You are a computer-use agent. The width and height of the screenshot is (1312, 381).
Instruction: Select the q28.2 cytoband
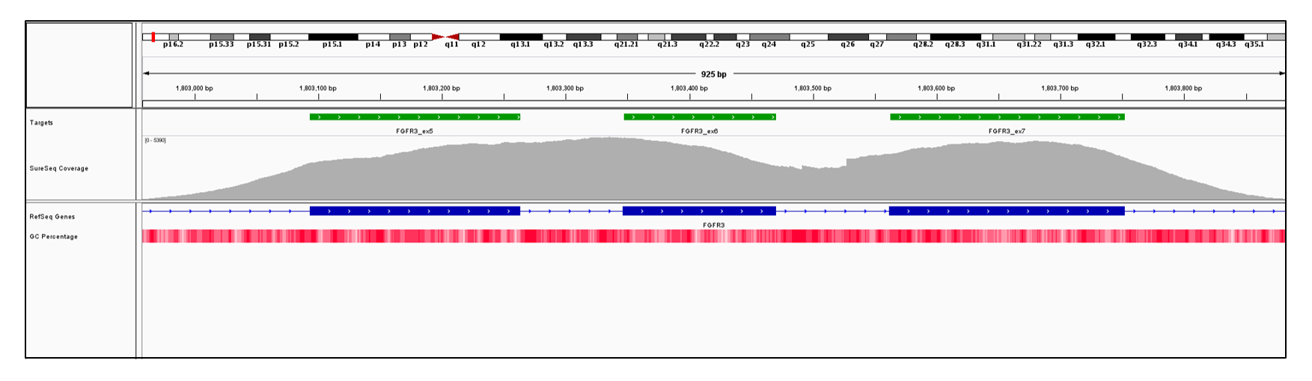(923, 37)
